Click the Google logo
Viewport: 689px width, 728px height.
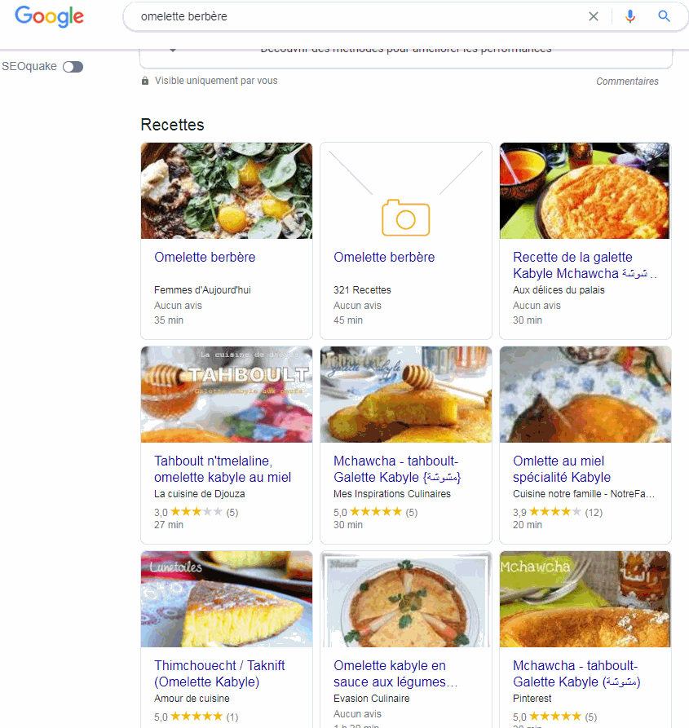49,16
